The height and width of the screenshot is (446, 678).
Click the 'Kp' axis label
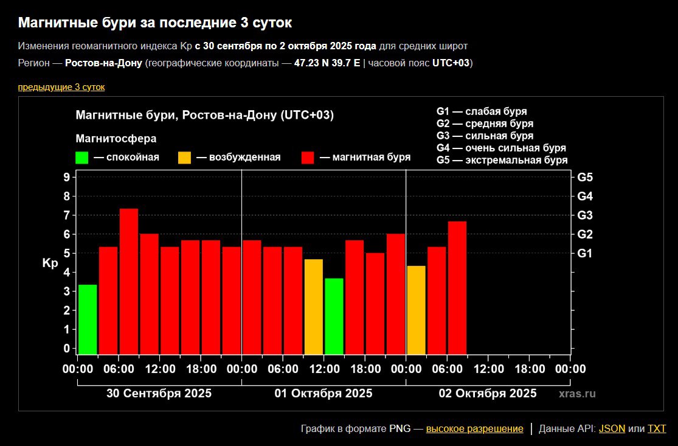pos(50,263)
